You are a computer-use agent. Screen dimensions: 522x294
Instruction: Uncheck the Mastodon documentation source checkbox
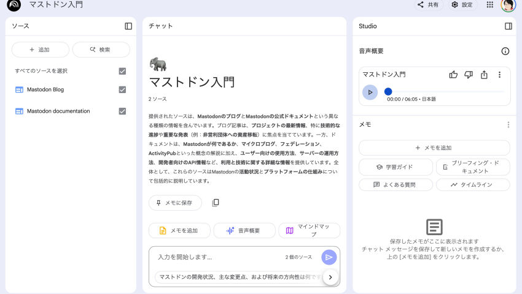122,111
